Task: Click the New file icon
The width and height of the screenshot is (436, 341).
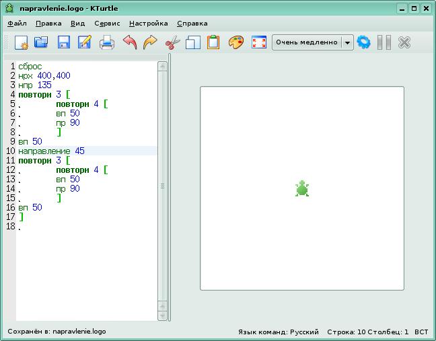Action: tap(21, 43)
